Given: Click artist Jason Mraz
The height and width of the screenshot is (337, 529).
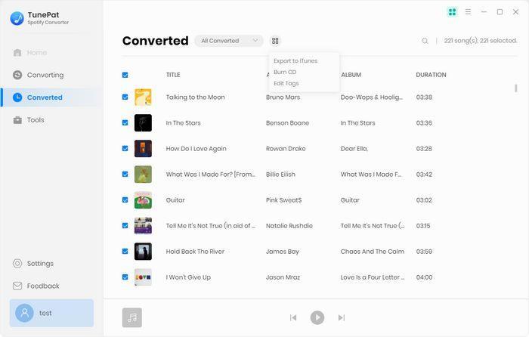Looking at the screenshot, I should (283, 277).
